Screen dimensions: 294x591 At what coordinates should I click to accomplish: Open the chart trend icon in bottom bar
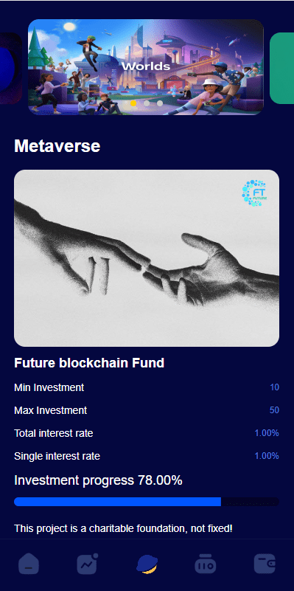88,564
